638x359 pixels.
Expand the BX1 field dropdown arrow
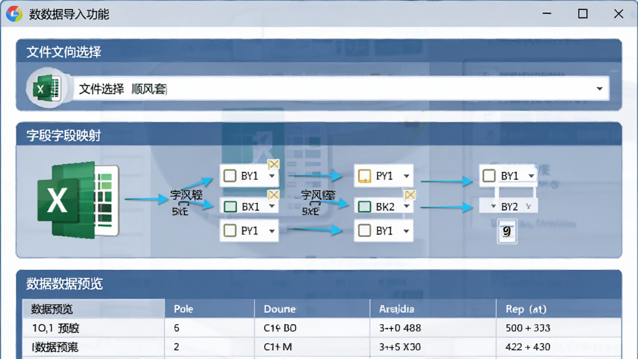click(x=272, y=206)
